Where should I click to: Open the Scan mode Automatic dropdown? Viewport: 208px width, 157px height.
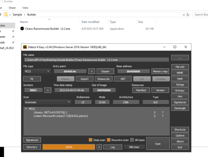point(48,102)
